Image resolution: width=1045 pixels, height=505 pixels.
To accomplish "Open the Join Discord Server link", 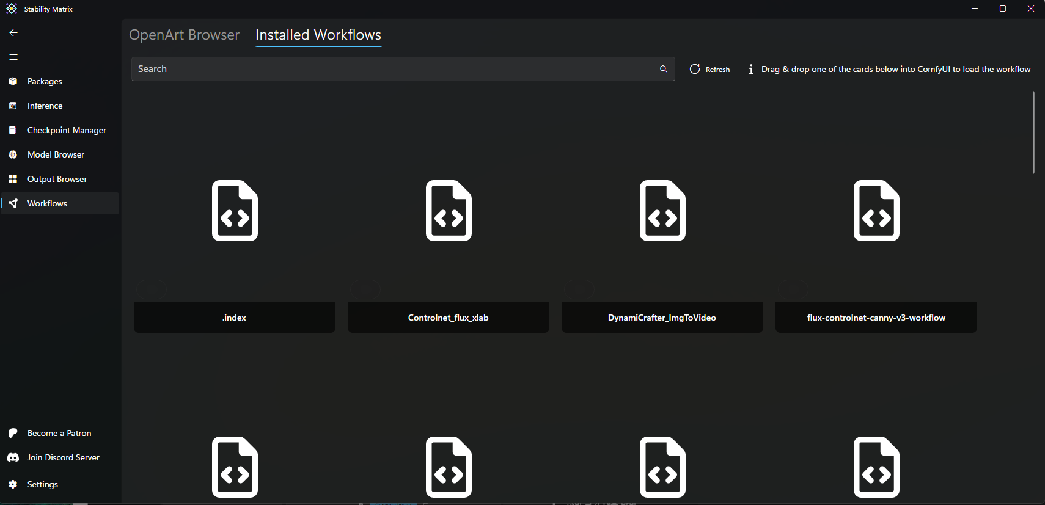I will [x=60, y=457].
